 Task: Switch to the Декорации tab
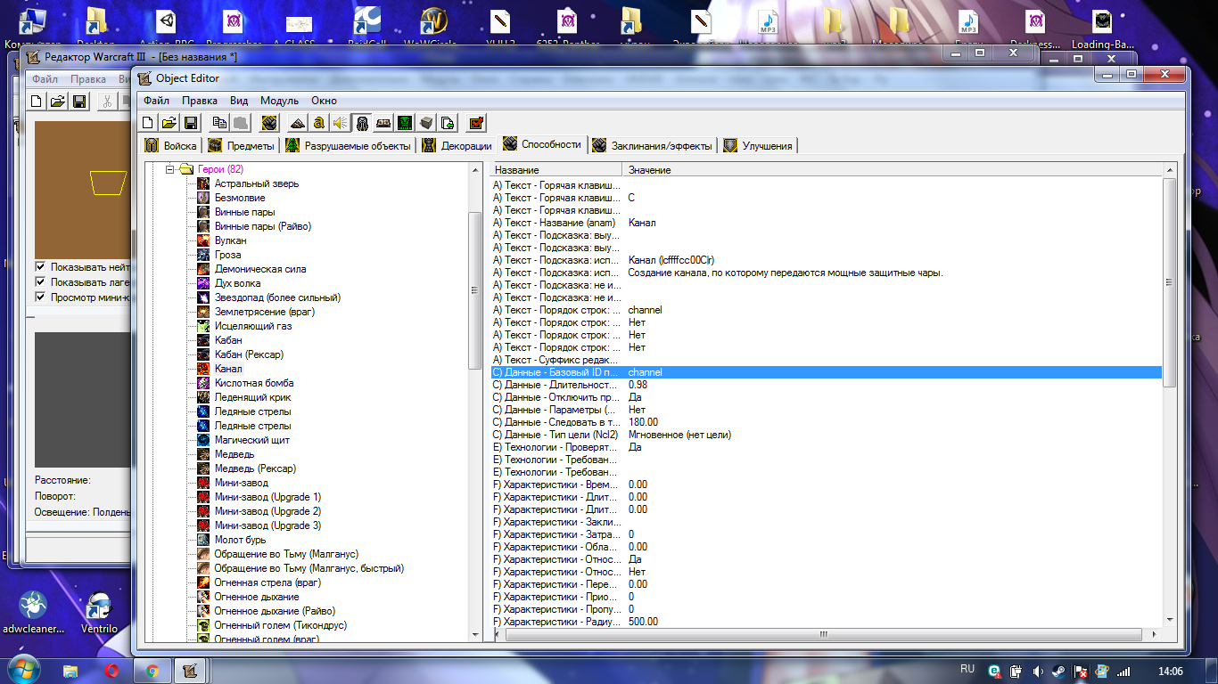[x=457, y=145]
